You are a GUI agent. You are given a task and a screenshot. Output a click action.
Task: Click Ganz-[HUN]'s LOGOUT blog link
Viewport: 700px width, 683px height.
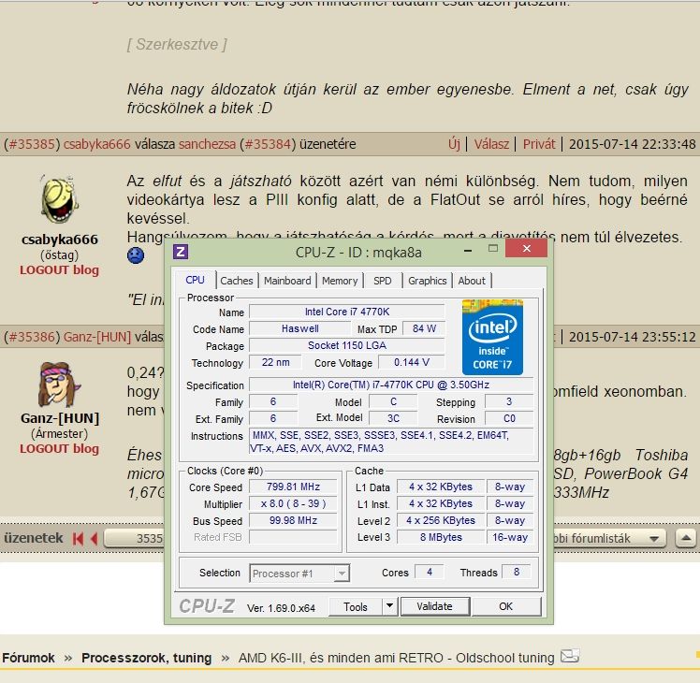tap(59, 449)
